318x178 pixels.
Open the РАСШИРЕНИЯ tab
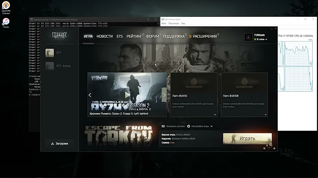pyautogui.click(x=204, y=37)
